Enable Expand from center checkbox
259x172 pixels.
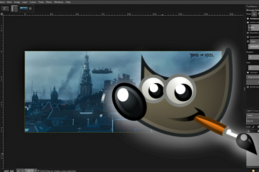coord(248,37)
